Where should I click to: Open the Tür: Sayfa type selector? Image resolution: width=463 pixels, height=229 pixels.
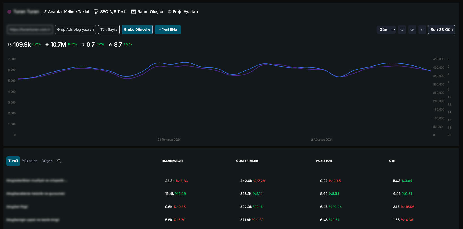(109, 30)
